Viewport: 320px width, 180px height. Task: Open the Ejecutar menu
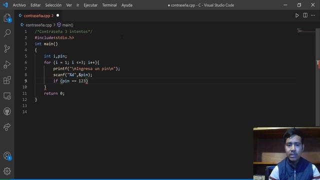click(x=90, y=5)
